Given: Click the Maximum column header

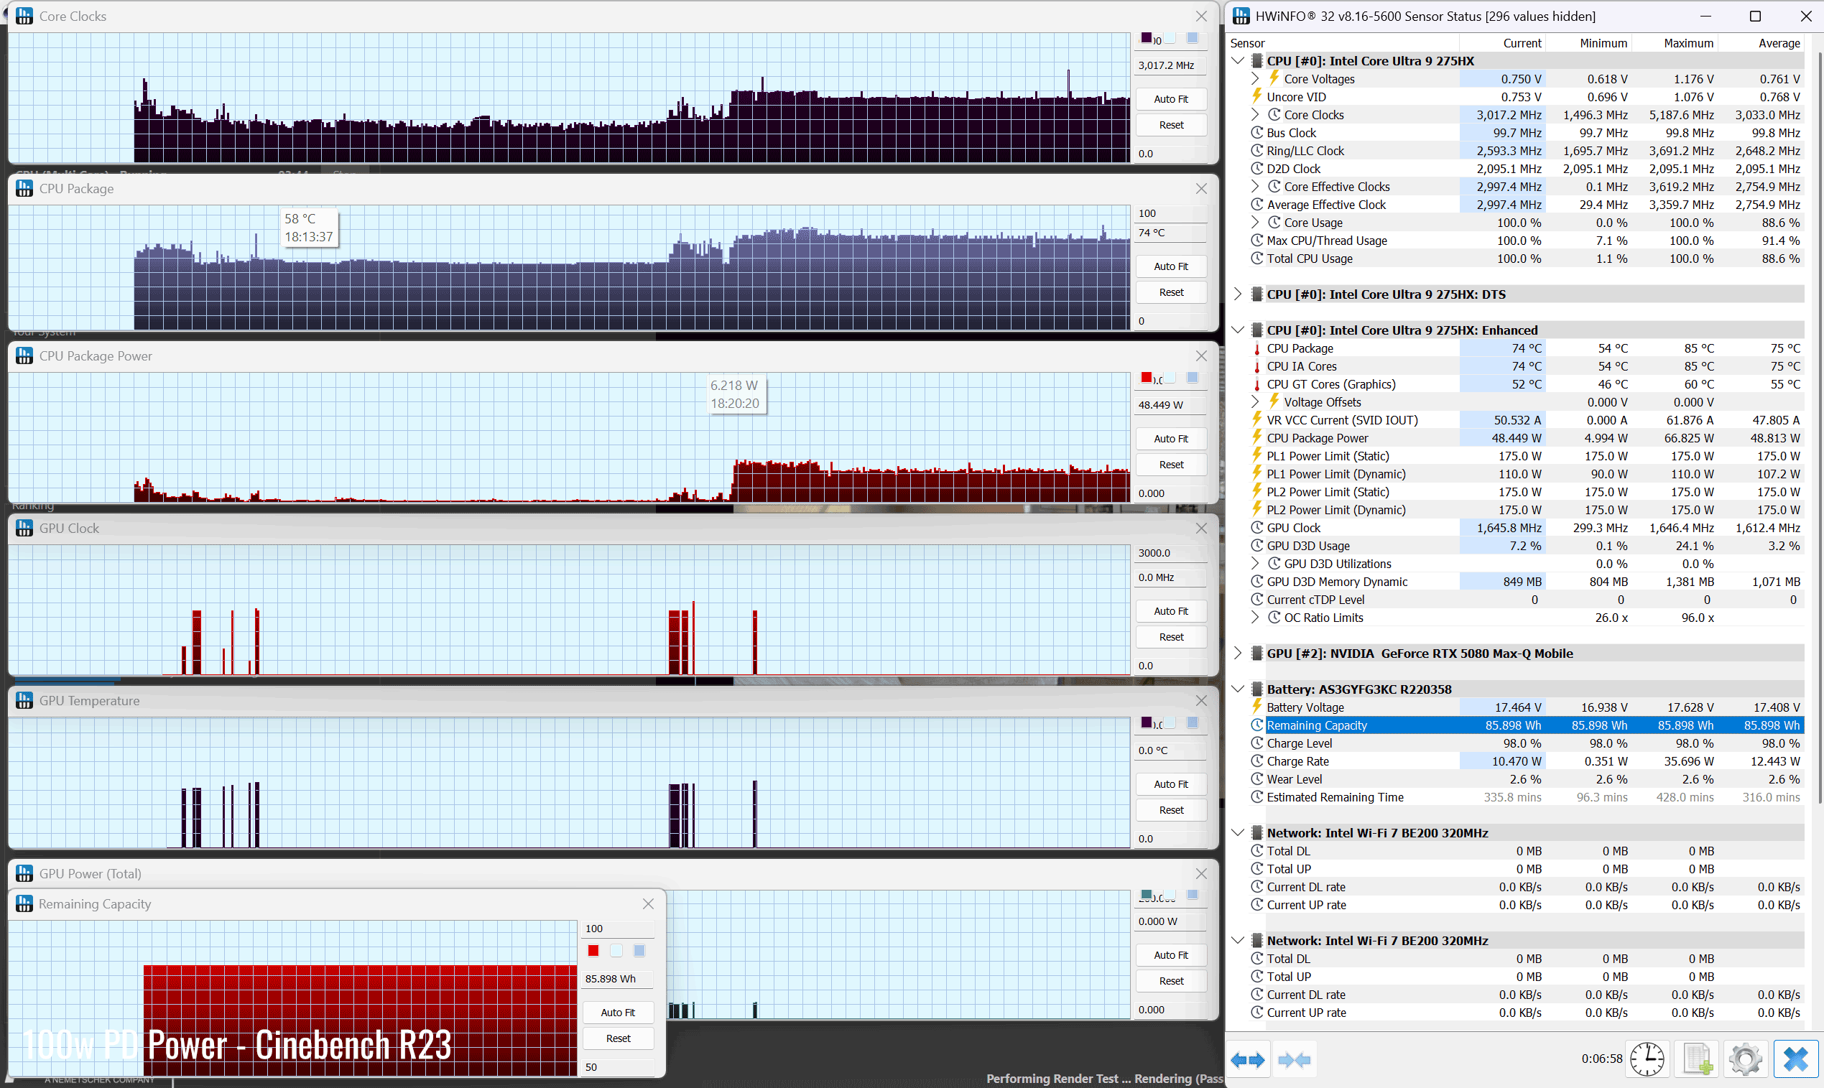Looking at the screenshot, I should [x=1675, y=43].
